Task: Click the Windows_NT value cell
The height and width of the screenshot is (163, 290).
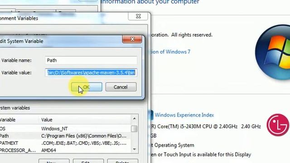Action: pos(54,129)
